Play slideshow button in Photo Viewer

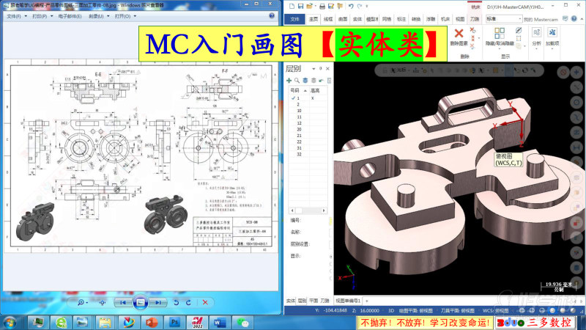point(141,302)
